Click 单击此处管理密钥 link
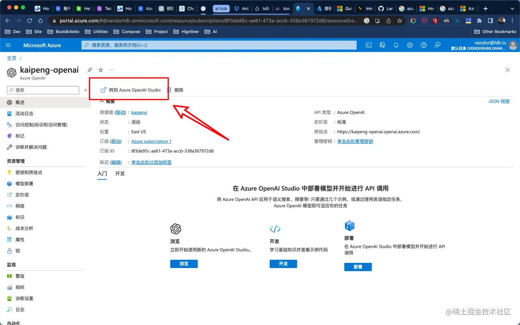The width and height of the screenshot is (520, 325). click(355, 141)
